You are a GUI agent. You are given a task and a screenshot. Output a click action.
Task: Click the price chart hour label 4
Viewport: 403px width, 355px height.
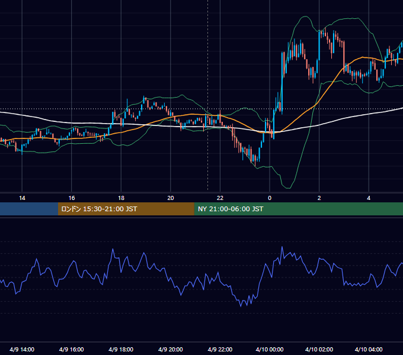tap(369, 198)
